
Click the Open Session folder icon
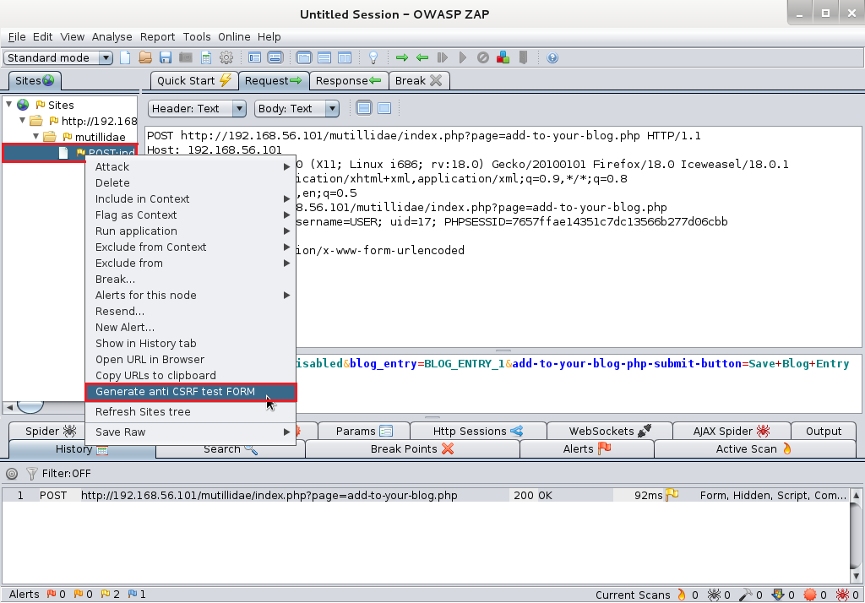[x=145, y=57]
